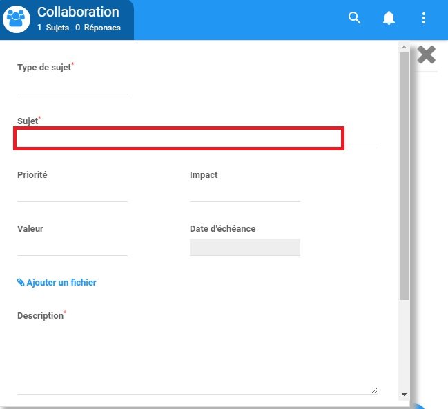Viewport: 448px width, 409px height.
Task: Click the scrollbar up arrow
Action: [x=404, y=48]
